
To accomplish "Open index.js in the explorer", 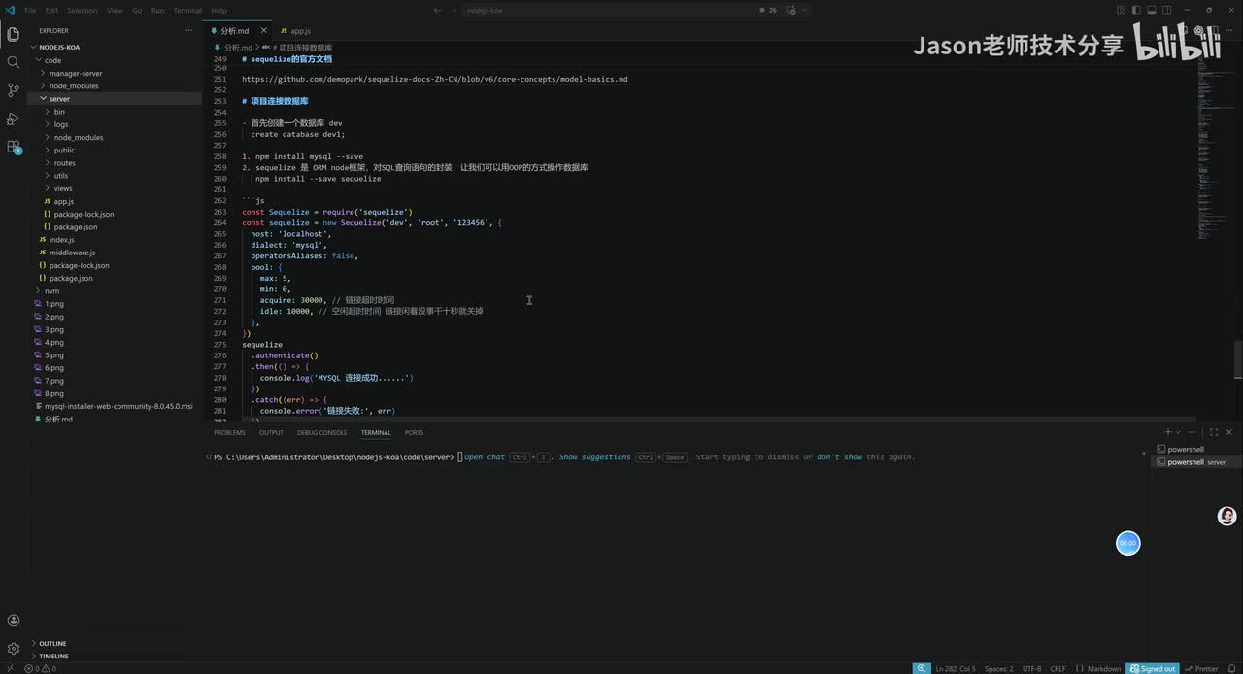I will [x=115, y=239].
